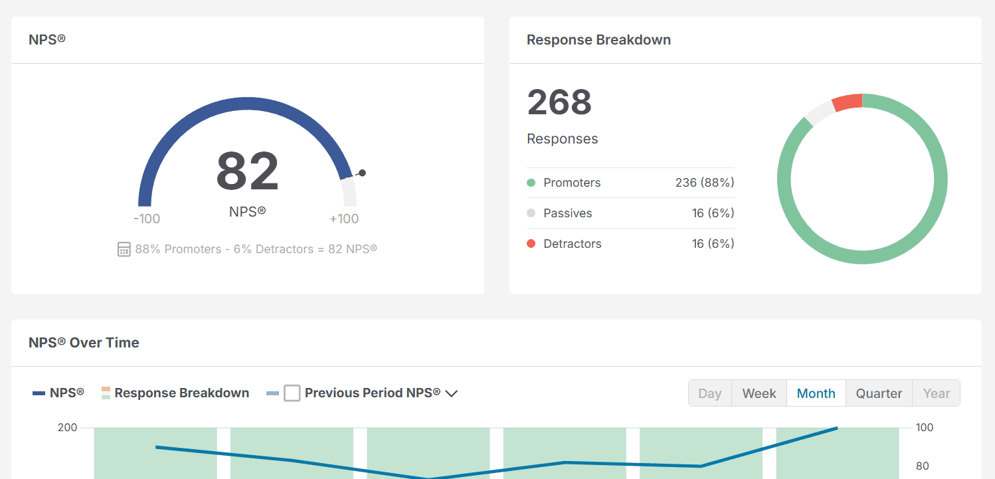Click the Response Breakdown card heading

pyautogui.click(x=598, y=40)
